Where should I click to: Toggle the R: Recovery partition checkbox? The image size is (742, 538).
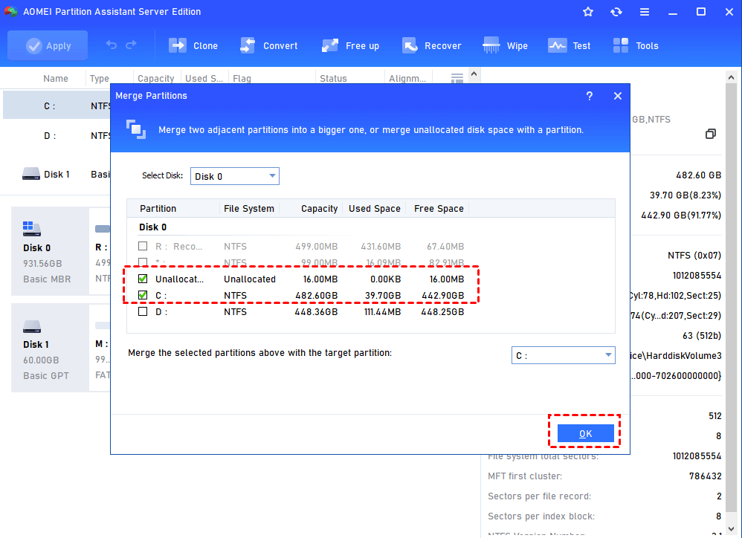[143, 246]
